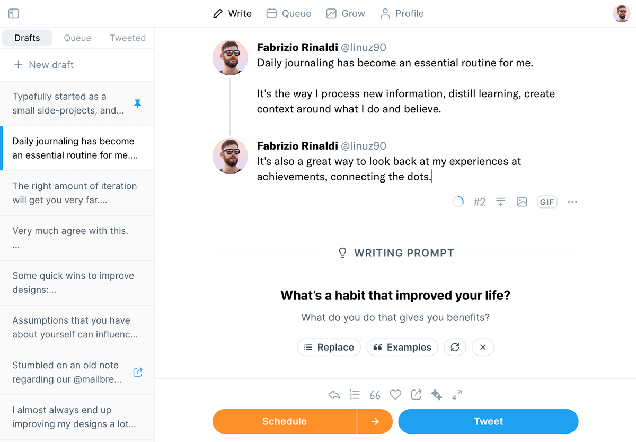Screen dimensions: 636x442
Task: Toggle the sidebar panel icon
Action: tap(14, 13)
